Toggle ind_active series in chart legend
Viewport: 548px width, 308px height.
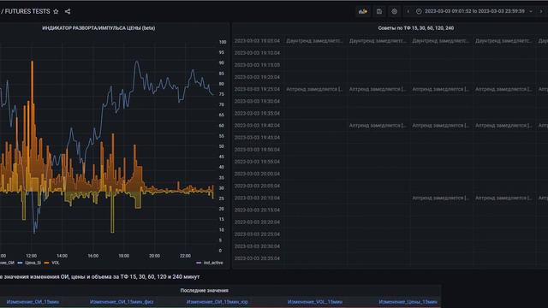(213, 263)
